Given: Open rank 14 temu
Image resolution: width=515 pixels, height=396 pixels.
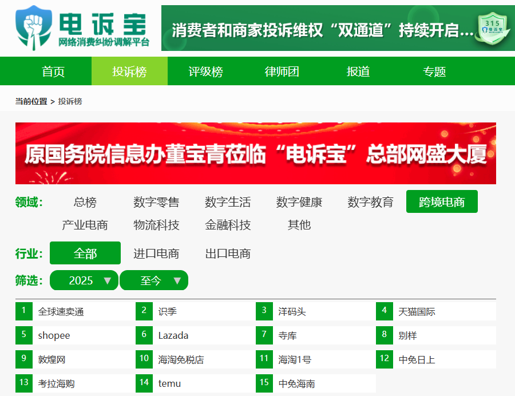Looking at the screenshot, I should point(196,383).
